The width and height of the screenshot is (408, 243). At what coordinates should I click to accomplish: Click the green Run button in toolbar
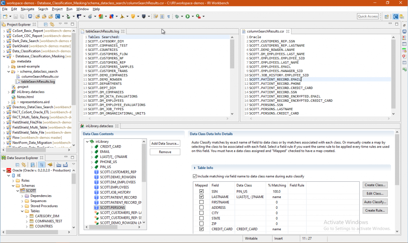click(x=188, y=16)
